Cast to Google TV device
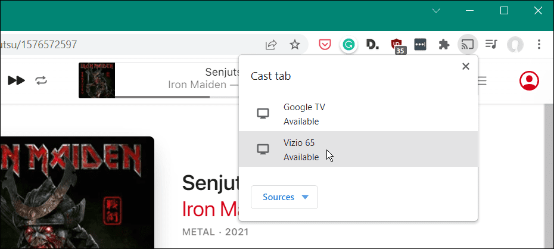 coord(358,114)
